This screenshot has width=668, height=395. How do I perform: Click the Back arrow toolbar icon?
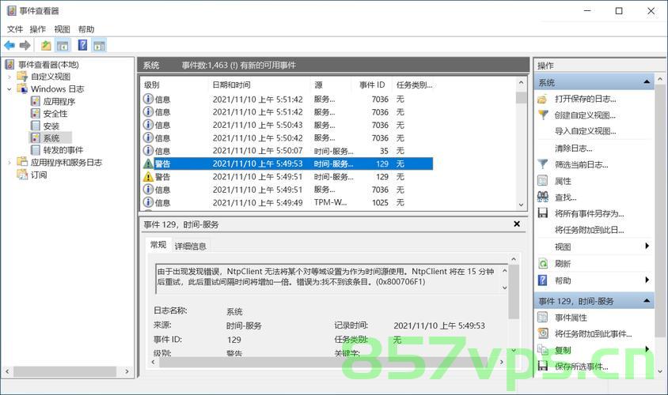(9, 45)
